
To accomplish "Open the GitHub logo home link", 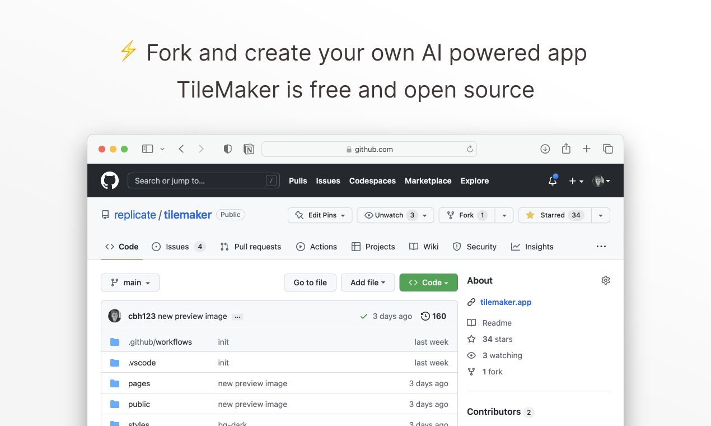I will click(x=110, y=180).
